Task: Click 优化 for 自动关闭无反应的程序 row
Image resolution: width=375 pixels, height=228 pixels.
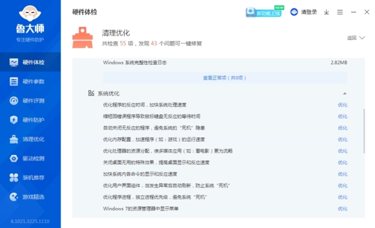Action: click(342, 128)
